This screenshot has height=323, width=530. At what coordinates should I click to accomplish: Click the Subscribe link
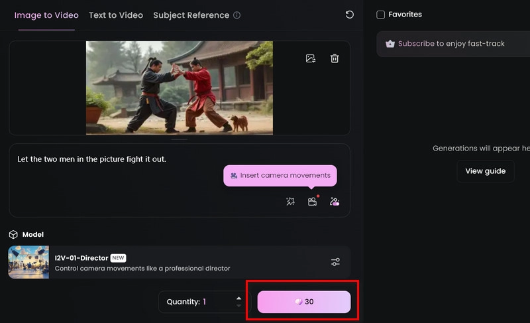[416, 44]
